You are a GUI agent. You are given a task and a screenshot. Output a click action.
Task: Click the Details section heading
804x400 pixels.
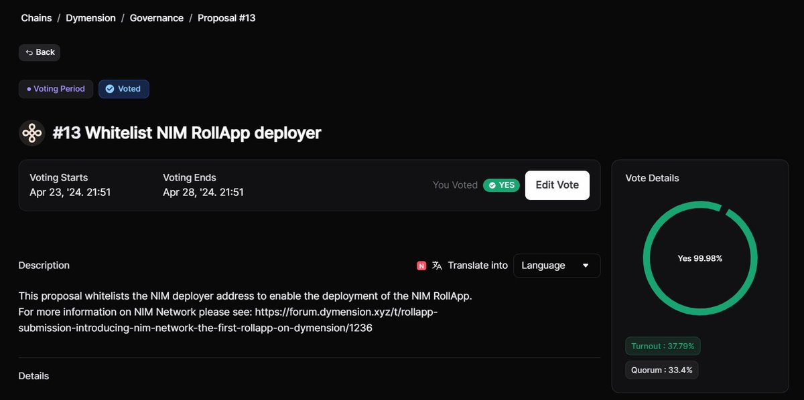tap(33, 376)
